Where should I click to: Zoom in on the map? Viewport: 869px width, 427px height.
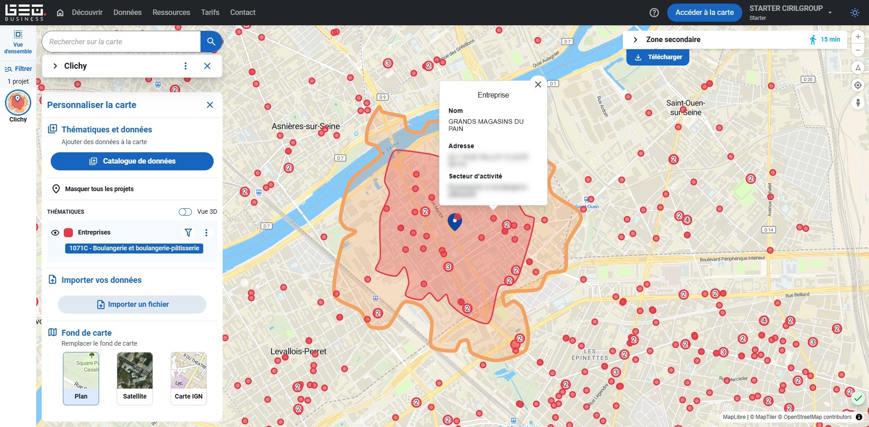(858, 37)
